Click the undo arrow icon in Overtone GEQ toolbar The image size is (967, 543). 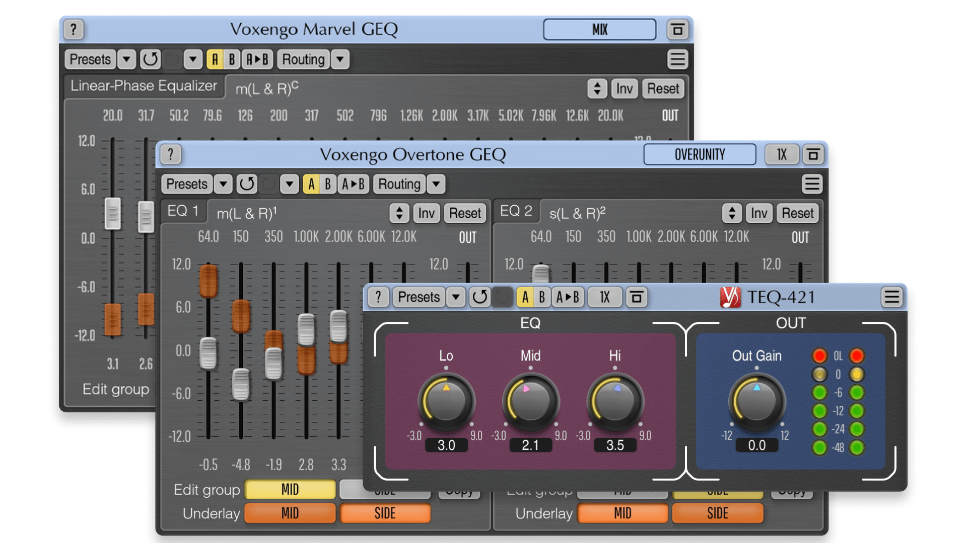pos(248,184)
